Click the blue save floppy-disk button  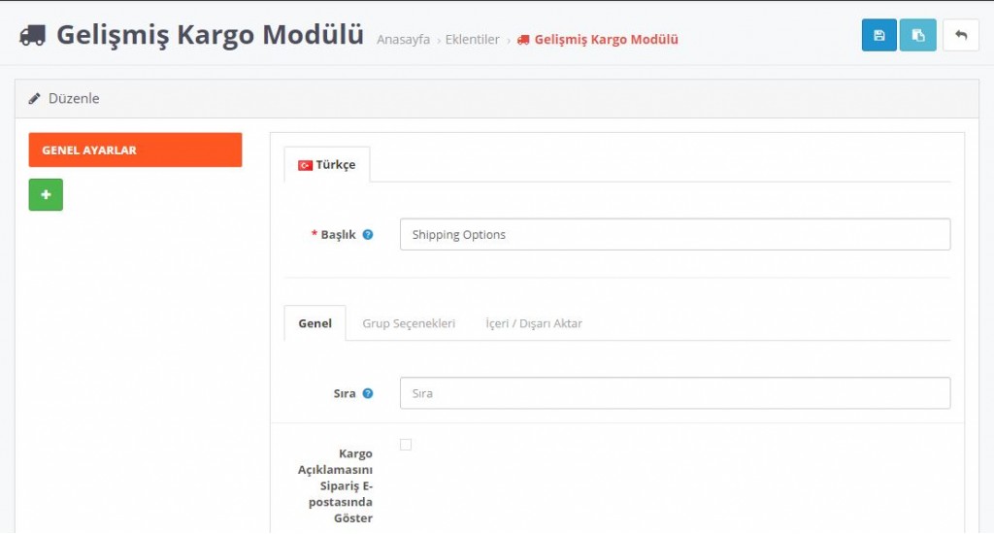(x=878, y=35)
